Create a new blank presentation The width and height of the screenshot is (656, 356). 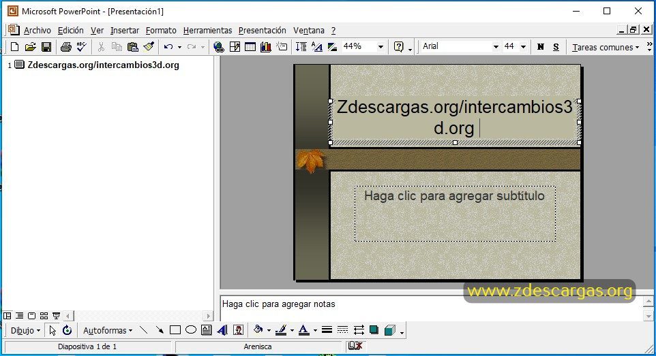pos(14,47)
